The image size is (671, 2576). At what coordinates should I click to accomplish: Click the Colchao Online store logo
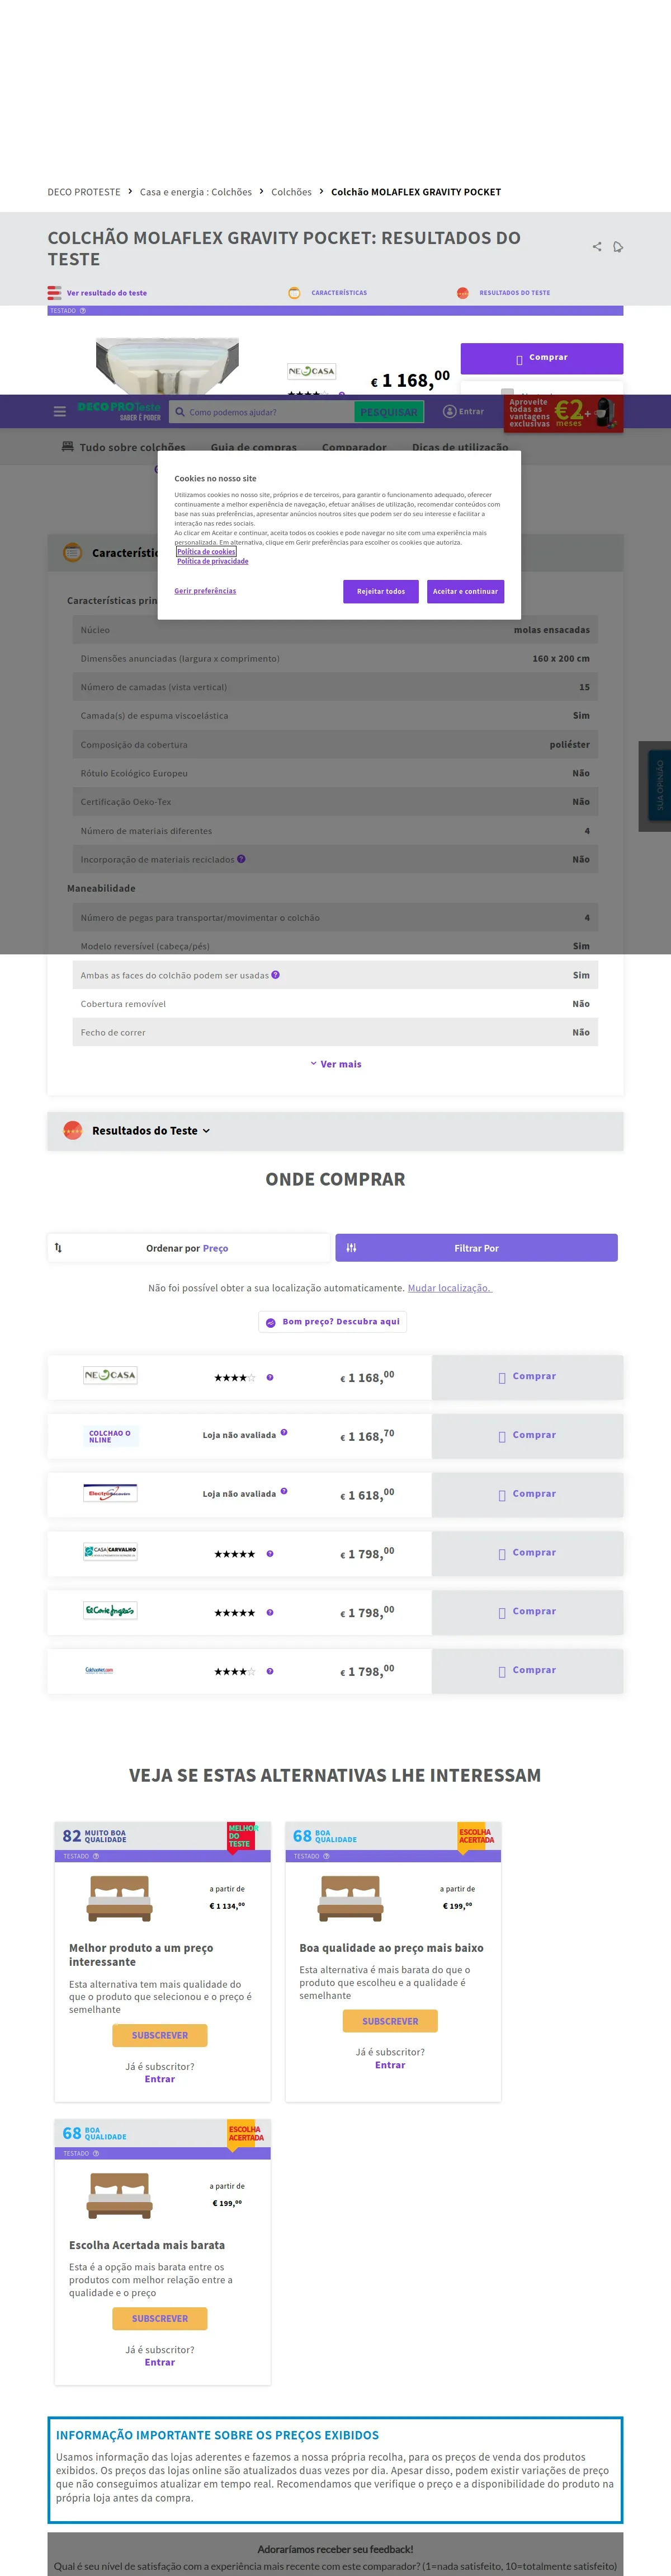[x=110, y=1436]
